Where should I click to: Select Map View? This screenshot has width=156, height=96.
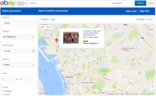click(x=145, y=11)
